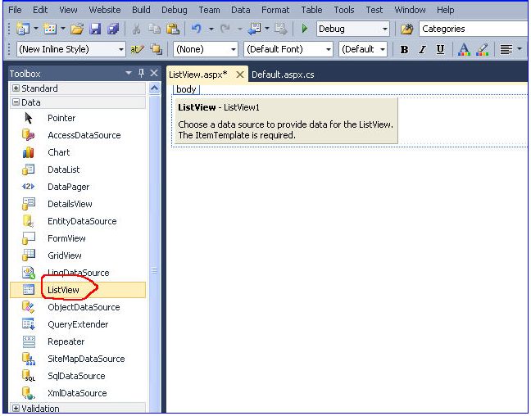531x416 pixels.
Task: Click the Background Color highlighter icon
Action: 482,50
